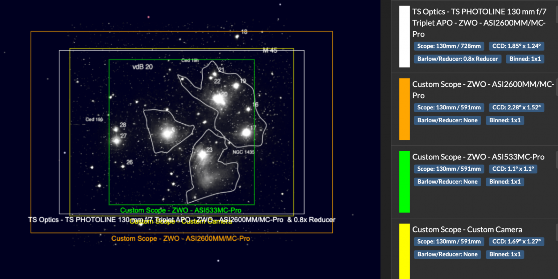
Task: Click the "Barlow/Reducer: 0.8x Reducer" badge
Action: click(457, 59)
